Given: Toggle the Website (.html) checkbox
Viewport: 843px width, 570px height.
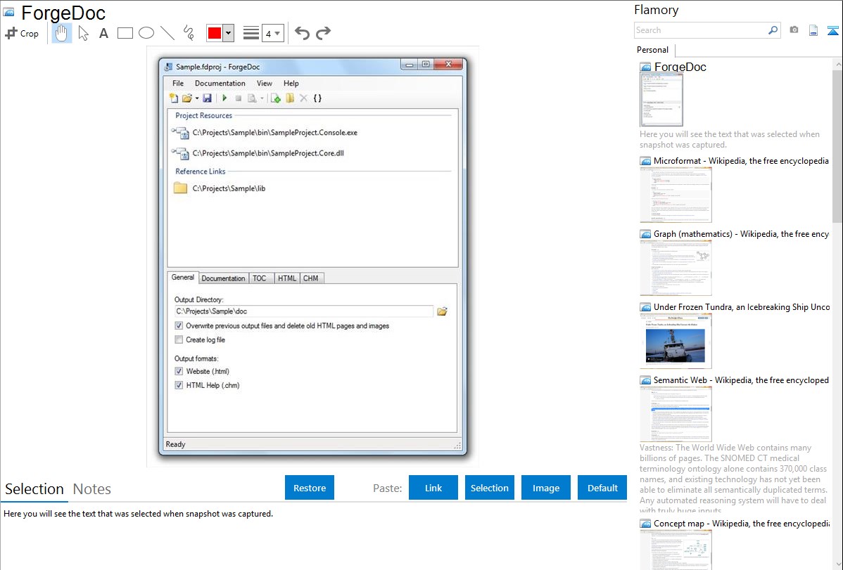Looking at the screenshot, I should tap(179, 371).
